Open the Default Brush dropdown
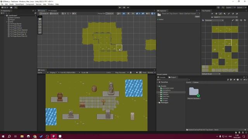Image resolution: width=248 pixels, height=139 pixels. click(x=211, y=74)
